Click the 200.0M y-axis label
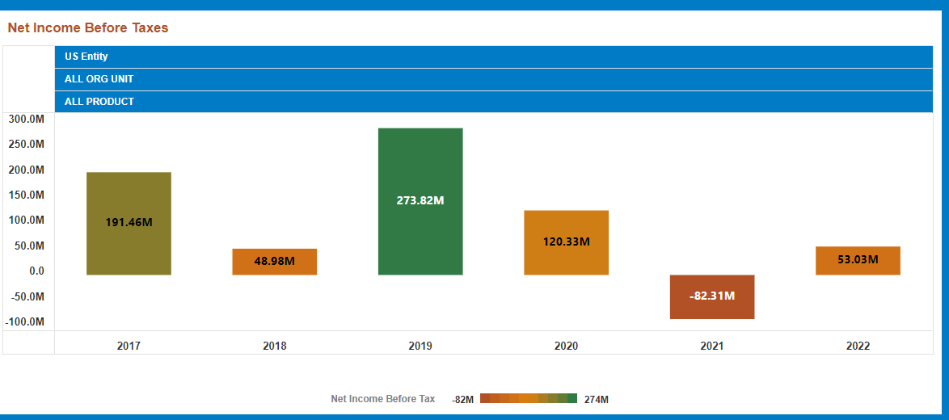Viewport: 949px width, 420px height. [27, 170]
